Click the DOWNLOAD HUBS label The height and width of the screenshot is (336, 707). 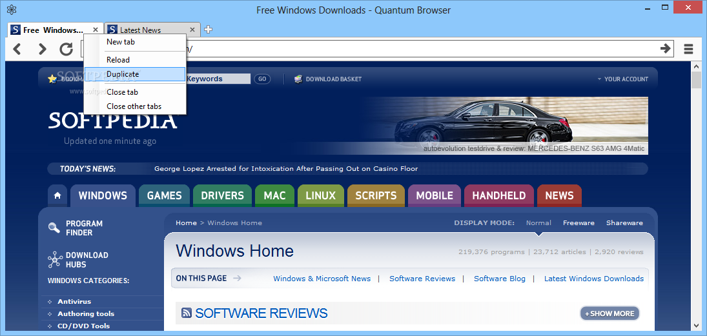pyautogui.click(x=87, y=260)
